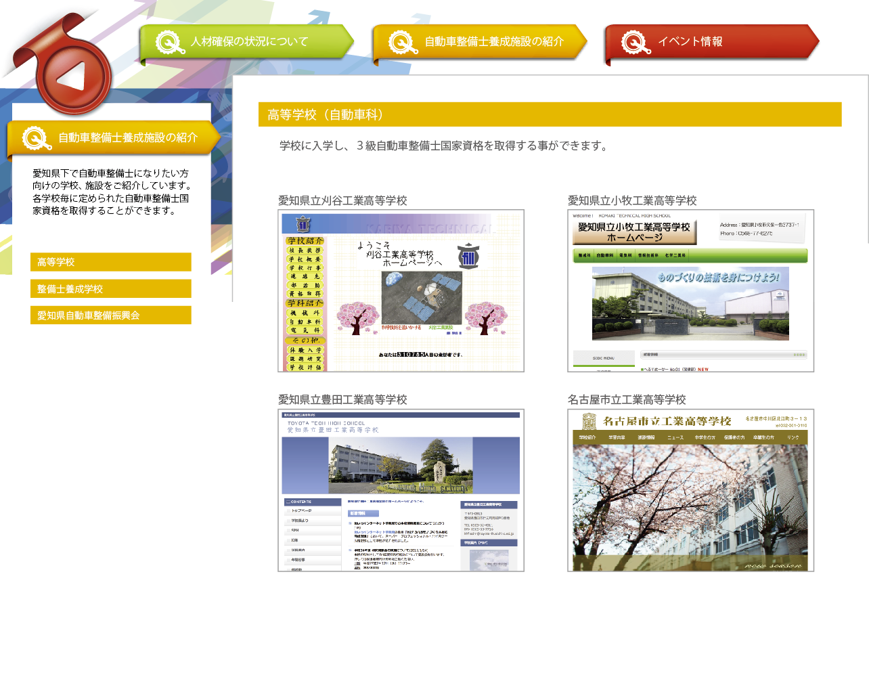Click the red back arrow button
This screenshot has width=869, height=677.
tap(74, 77)
